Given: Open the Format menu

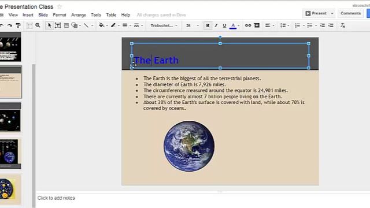Looking at the screenshot, I should coord(59,15).
